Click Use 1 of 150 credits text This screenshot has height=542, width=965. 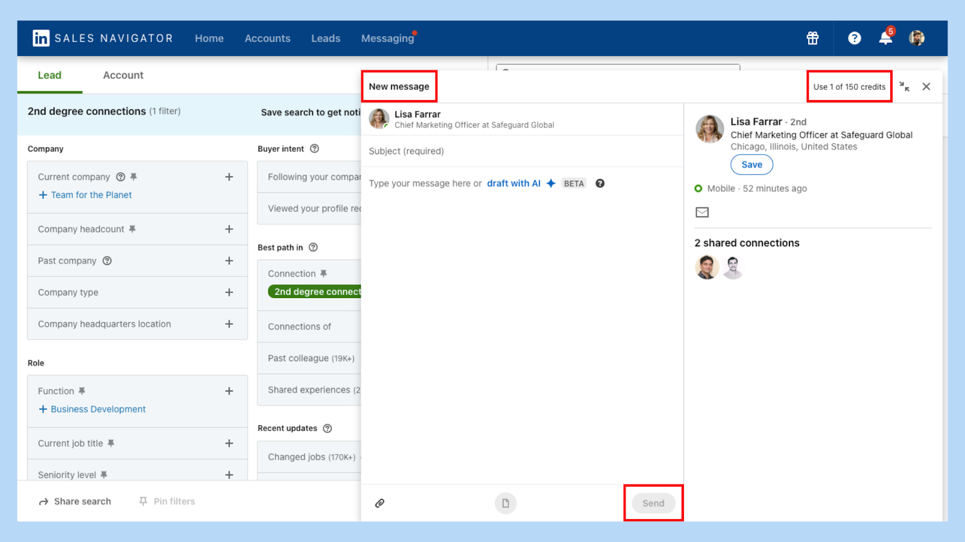click(849, 87)
